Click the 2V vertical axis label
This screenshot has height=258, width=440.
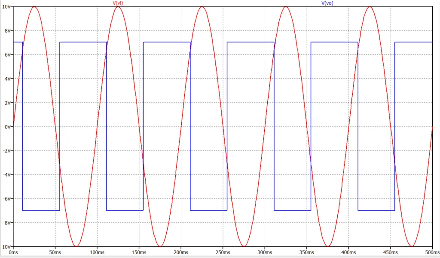pos(7,103)
